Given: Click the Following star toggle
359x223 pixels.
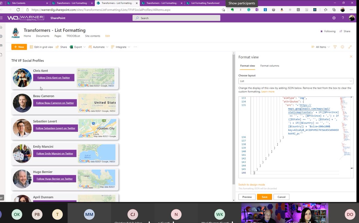Looking at the screenshot, I should 328,31.
